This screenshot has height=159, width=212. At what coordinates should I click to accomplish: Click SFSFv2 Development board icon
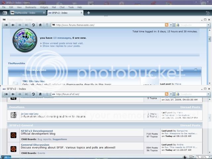click(x=14, y=135)
